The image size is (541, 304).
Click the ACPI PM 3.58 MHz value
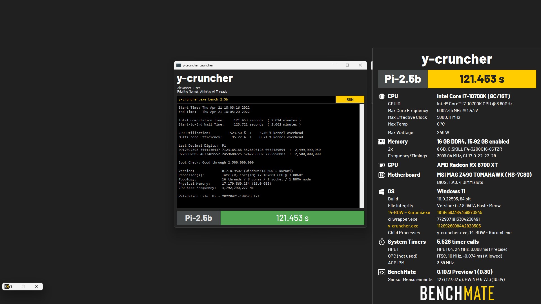[445, 263]
